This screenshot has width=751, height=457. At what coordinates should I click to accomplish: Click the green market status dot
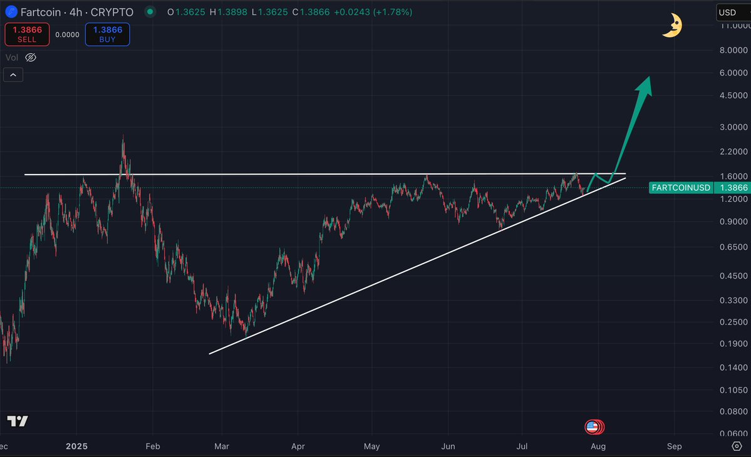coord(150,12)
